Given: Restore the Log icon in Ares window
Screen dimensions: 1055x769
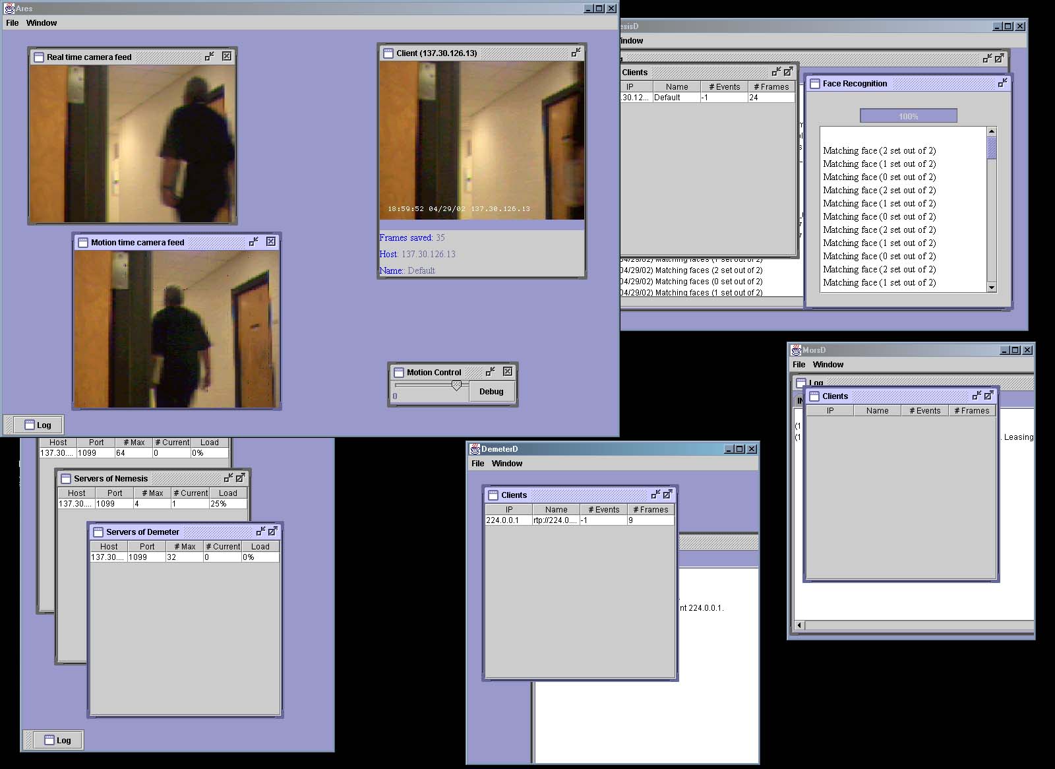Looking at the screenshot, I should point(38,425).
